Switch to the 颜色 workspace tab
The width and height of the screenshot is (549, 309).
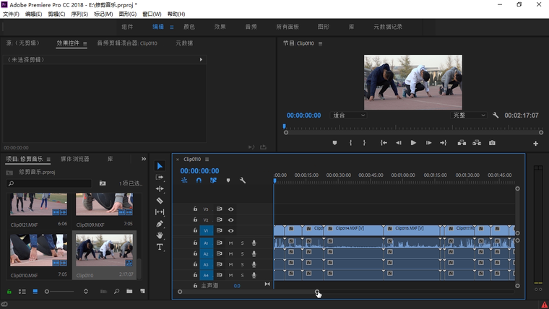[189, 27]
